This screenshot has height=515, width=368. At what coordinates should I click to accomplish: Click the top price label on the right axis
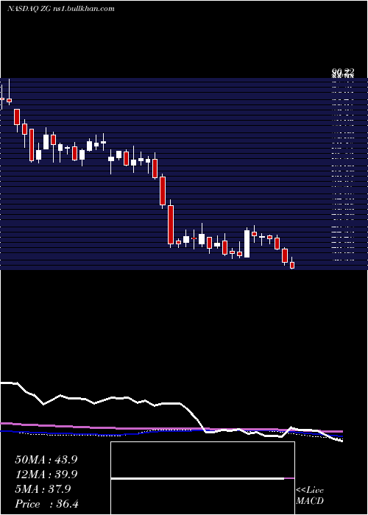pyautogui.click(x=343, y=72)
